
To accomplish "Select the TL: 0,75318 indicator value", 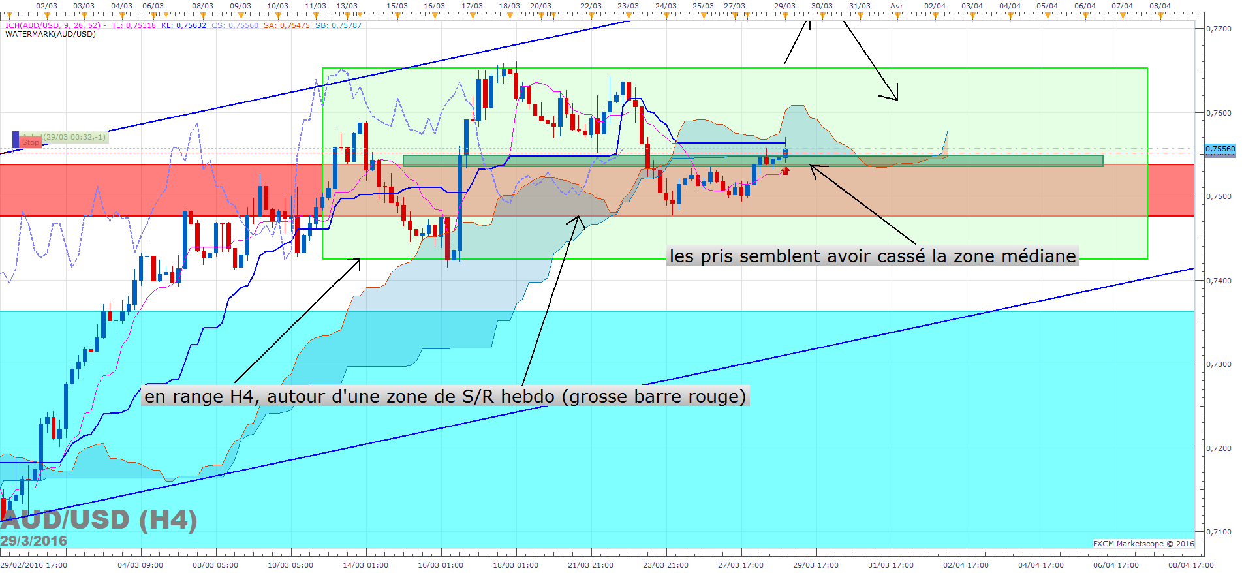I will click(x=134, y=25).
